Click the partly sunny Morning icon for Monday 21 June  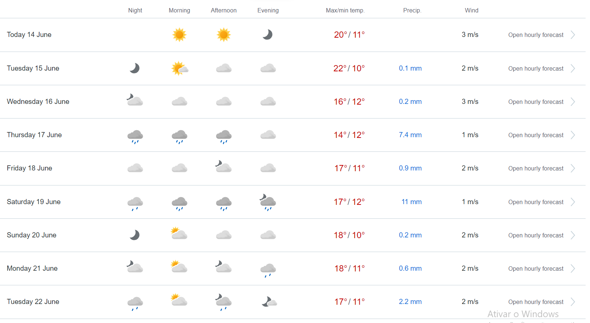[179, 267]
